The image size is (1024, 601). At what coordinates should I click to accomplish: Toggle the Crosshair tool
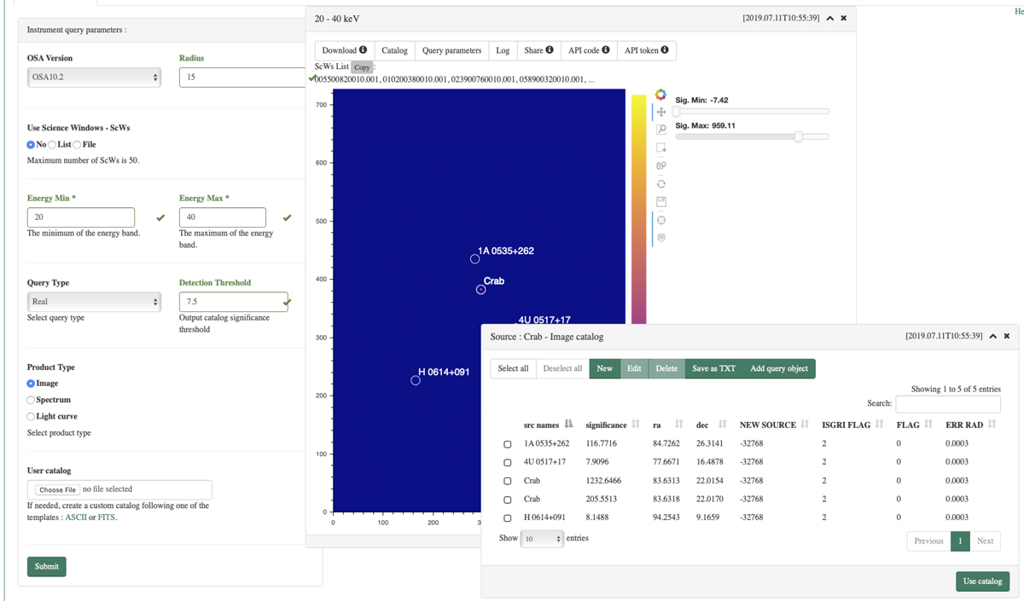(x=661, y=220)
